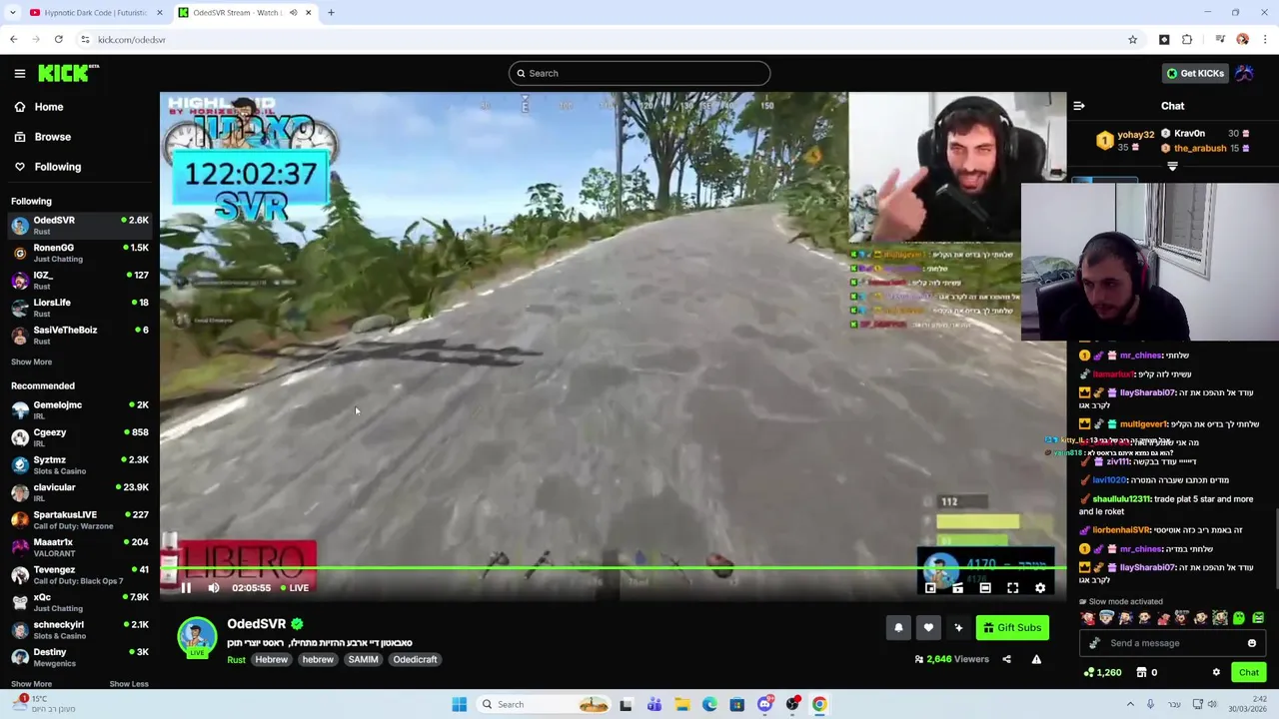Mute the OdedSVR browser tab audio
The image size is (1279, 719).
pos(293,13)
